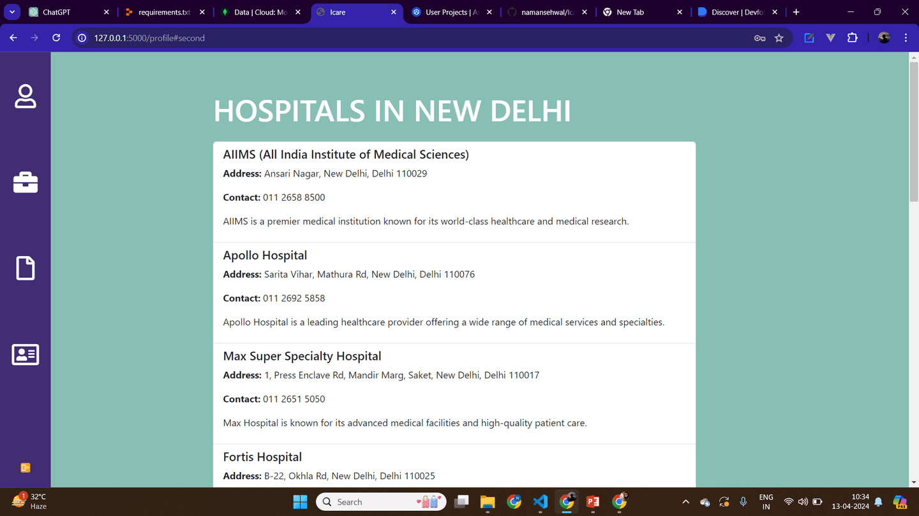Open the Extensions puzzle icon
The width and height of the screenshot is (919, 516).
(852, 38)
